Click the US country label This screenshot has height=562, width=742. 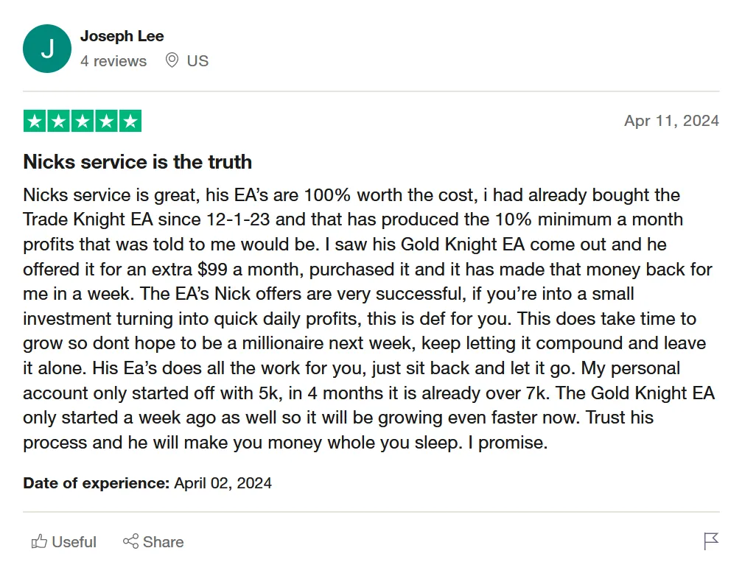coord(197,61)
